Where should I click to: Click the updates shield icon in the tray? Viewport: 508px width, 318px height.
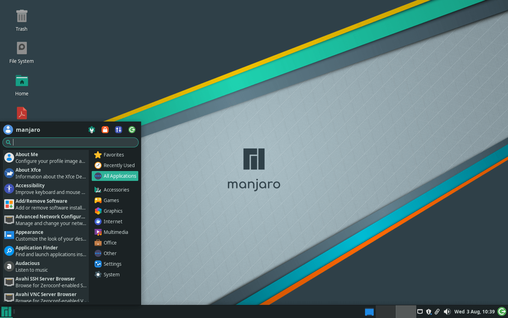point(429,312)
